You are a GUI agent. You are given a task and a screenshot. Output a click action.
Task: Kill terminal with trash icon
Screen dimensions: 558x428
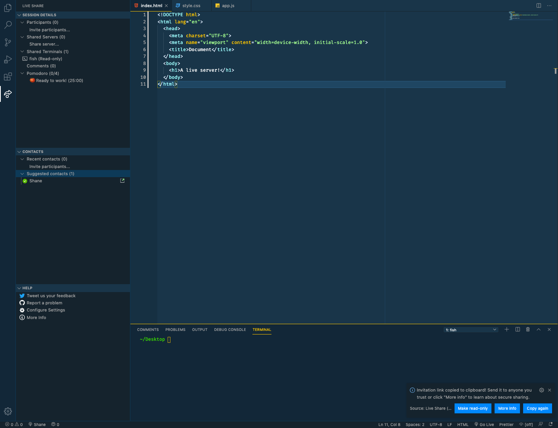coord(528,329)
